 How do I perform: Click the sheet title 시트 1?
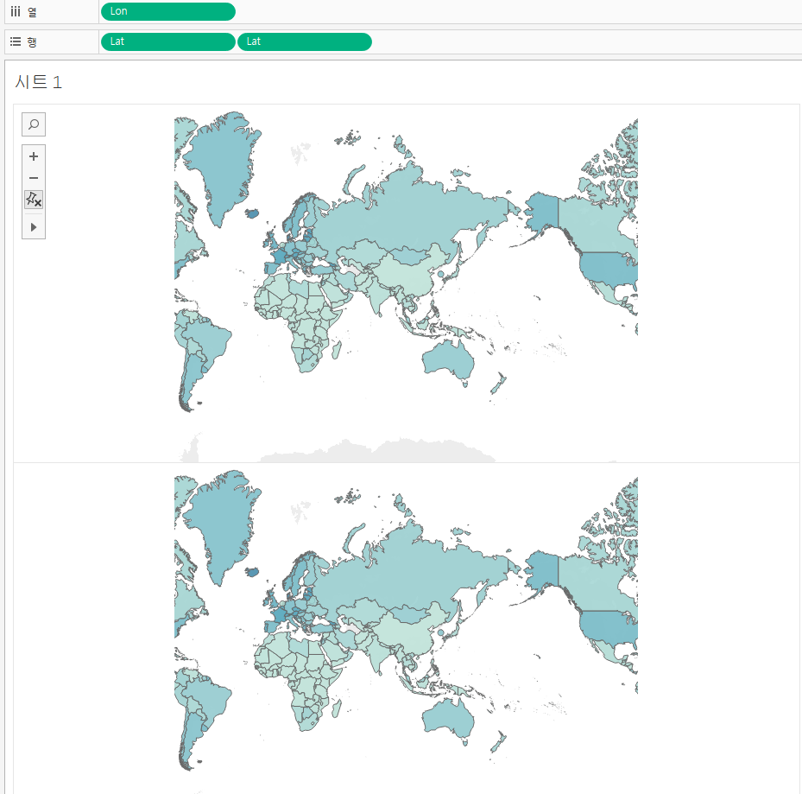pyautogui.click(x=38, y=82)
